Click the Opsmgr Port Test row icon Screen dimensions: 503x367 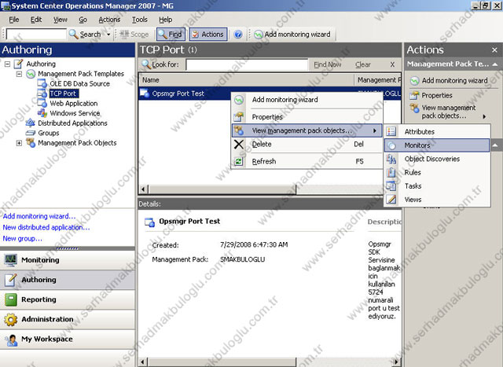145,94
